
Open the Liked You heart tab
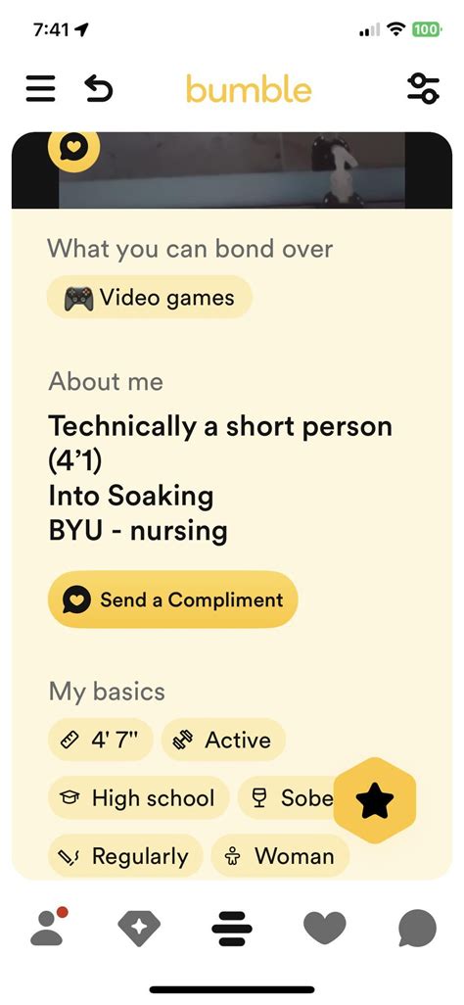[324, 928]
